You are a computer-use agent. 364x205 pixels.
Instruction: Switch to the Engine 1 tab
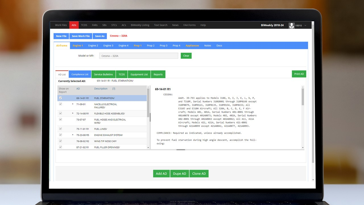pyautogui.click(x=78, y=46)
